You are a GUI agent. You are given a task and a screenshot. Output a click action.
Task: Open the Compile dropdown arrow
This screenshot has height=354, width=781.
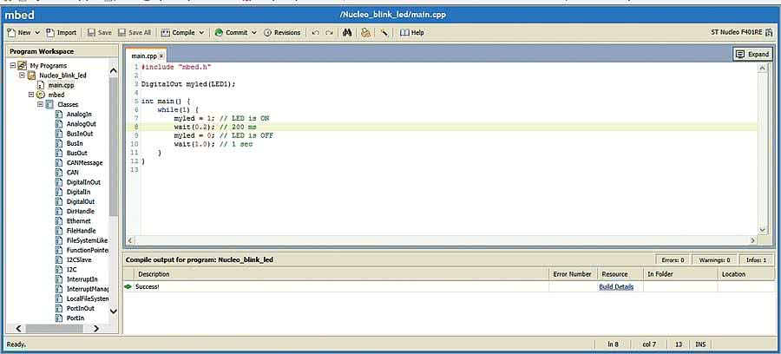201,32
